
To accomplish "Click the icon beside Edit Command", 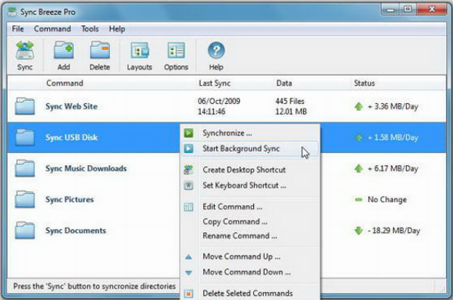I will [x=189, y=207].
